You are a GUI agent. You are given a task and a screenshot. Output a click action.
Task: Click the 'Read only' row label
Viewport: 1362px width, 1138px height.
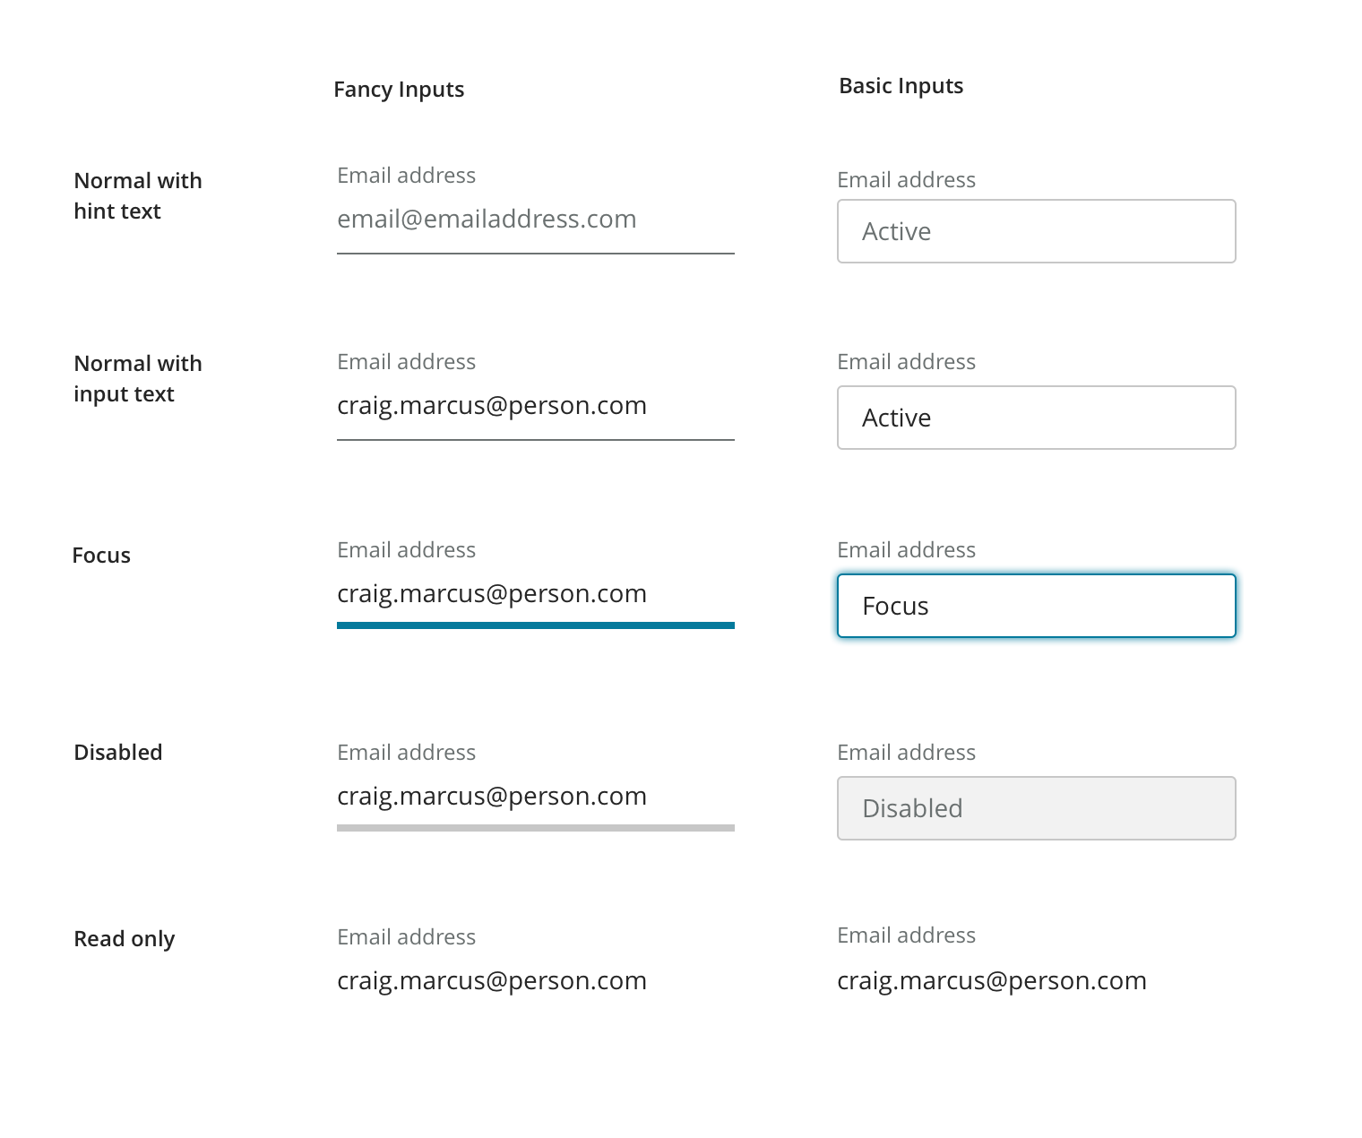point(124,939)
